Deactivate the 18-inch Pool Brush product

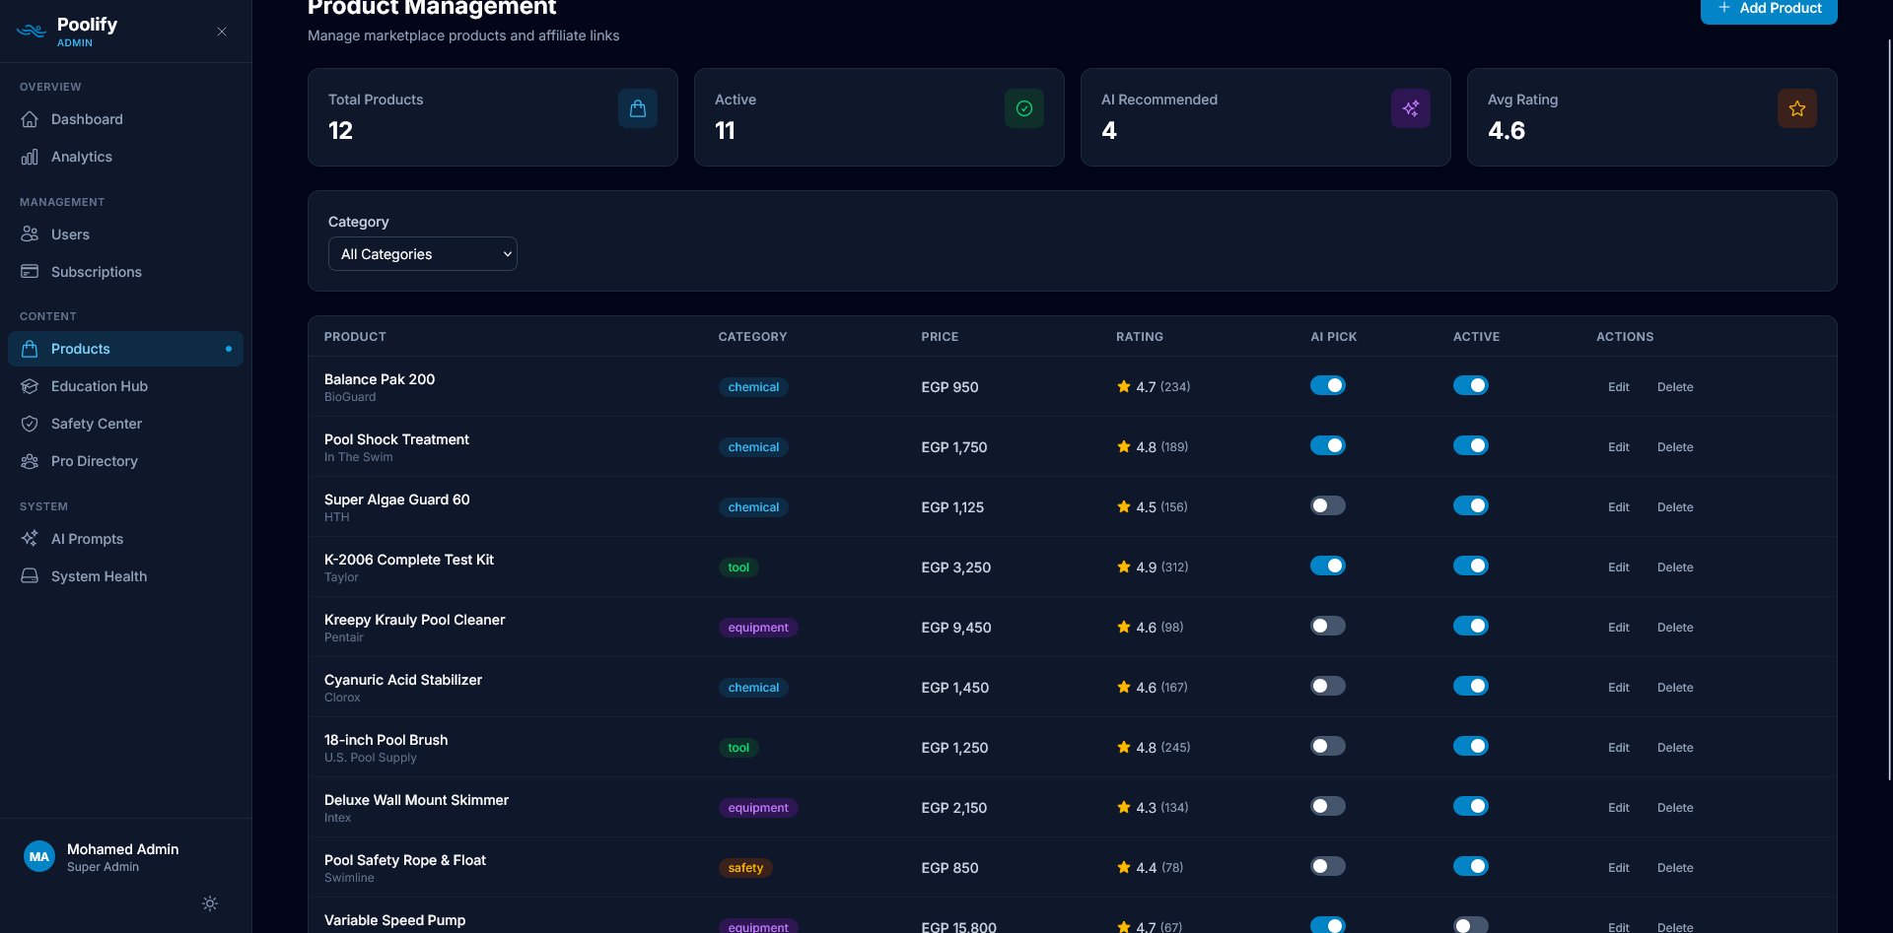(1471, 746)
